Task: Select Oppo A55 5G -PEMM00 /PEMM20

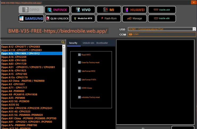Action: pos(32,115)
